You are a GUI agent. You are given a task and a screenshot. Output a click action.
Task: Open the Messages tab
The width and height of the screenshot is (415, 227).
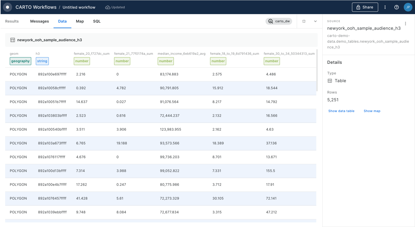(39, 21)
